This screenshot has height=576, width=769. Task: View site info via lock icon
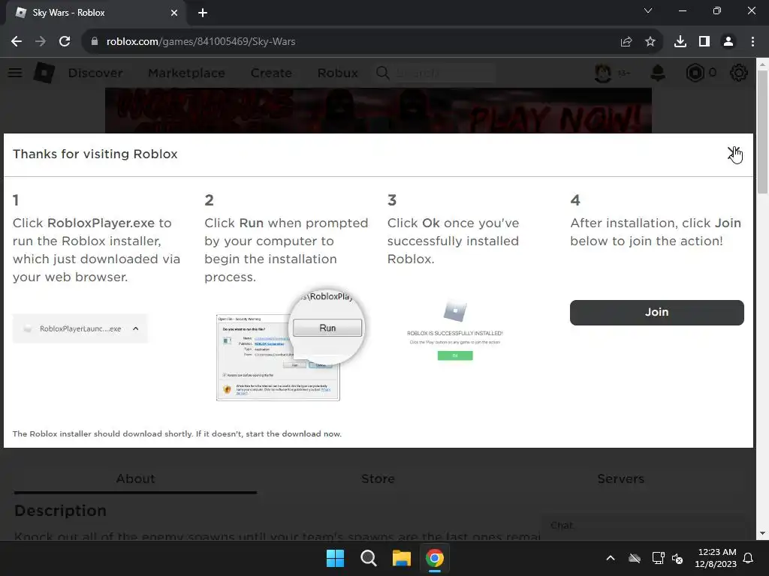tap(94, 42)
